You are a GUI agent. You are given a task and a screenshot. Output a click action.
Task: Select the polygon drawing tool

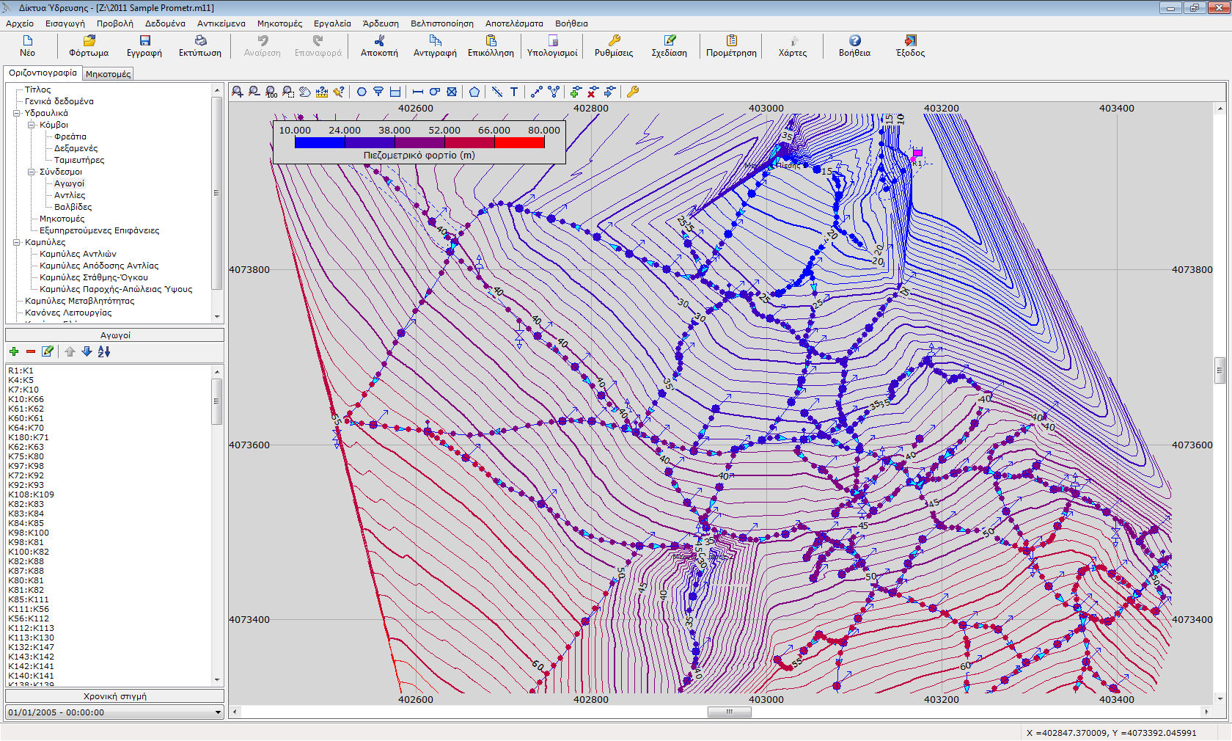tap(474, 92)
